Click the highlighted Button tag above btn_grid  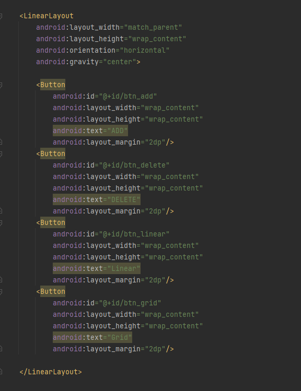53,291
